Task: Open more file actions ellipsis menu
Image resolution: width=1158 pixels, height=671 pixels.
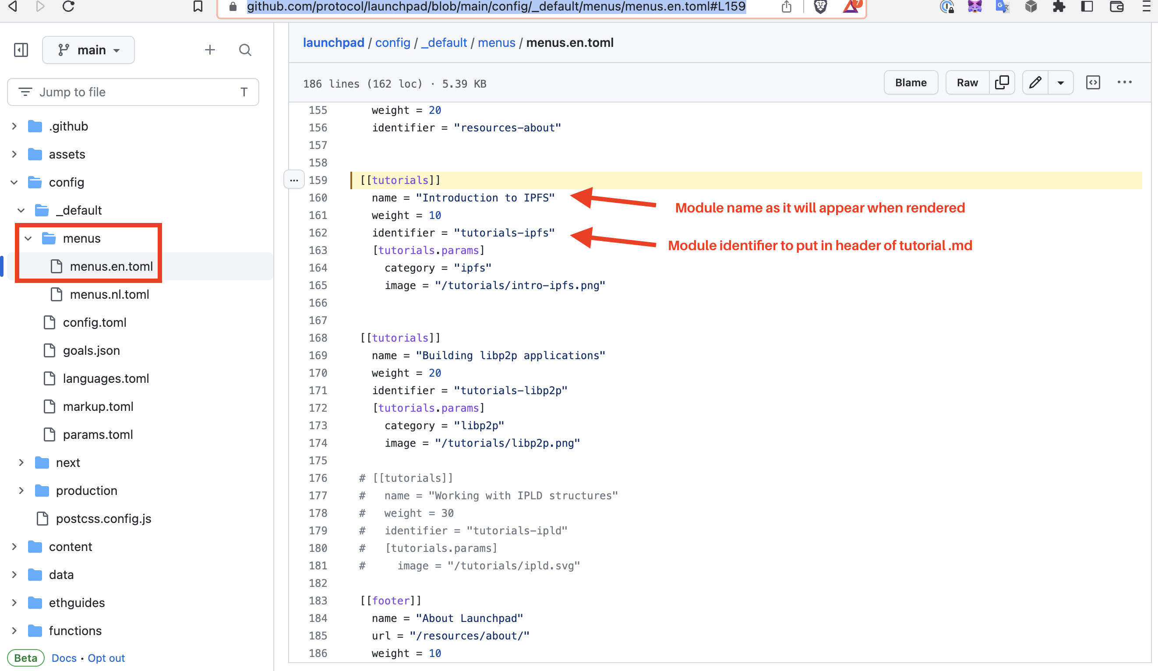Action: (1124, 82)
